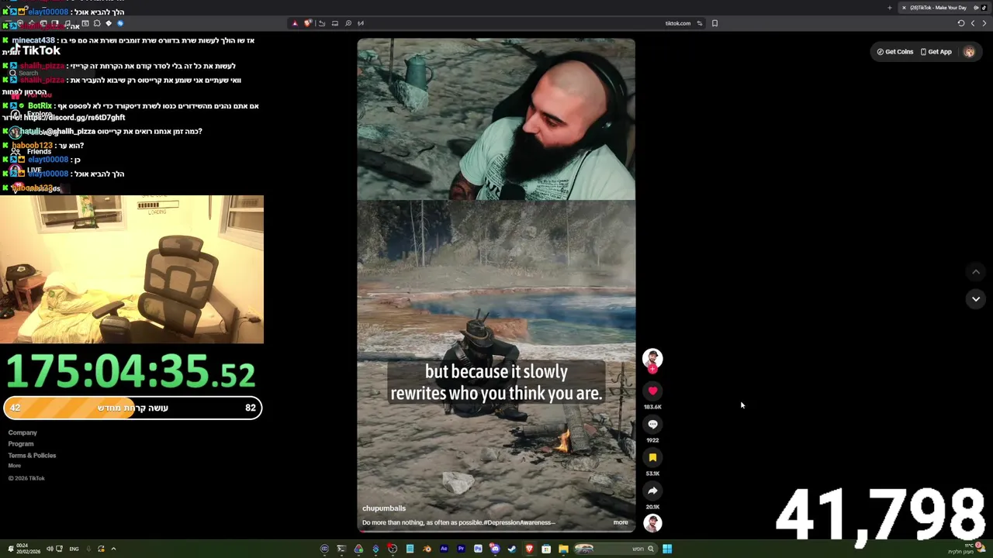Click the red triangle rewards icon in toolbar
This screenshot has width=993, height=558.
pyautogui.click(x=295, y=23)
